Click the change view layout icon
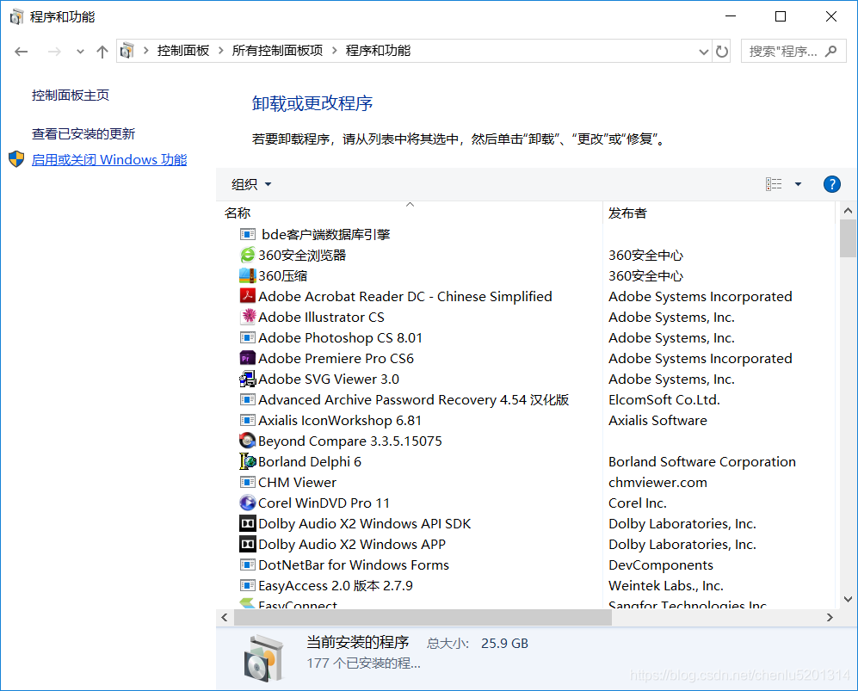 click(x=773, y=184)
